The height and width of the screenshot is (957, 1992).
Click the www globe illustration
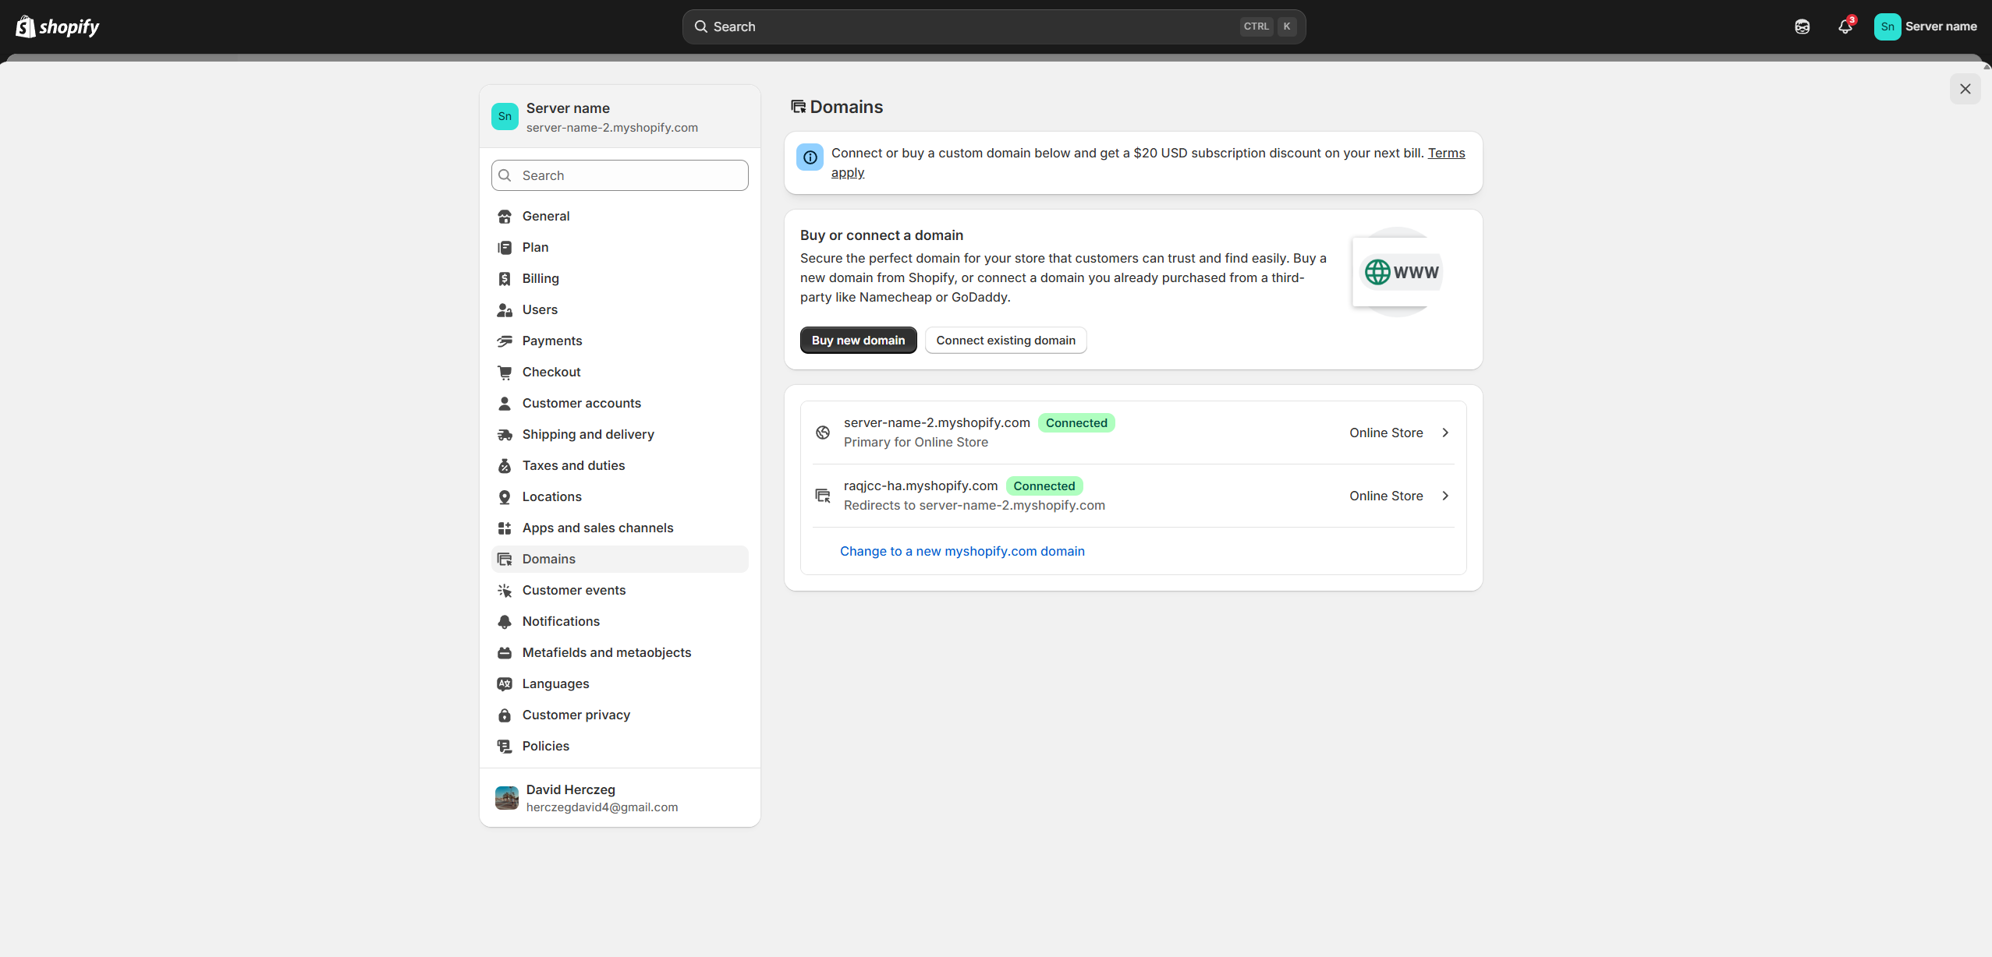coord(1401,272)
